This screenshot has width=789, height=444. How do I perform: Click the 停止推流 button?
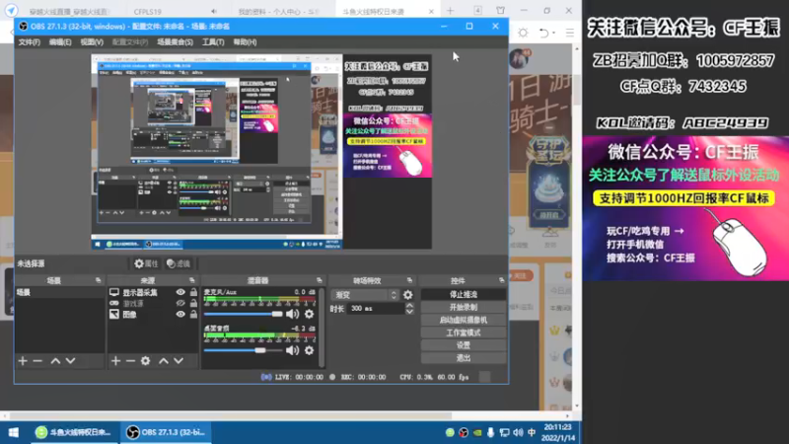pyautogui.click(x=464, y=294)
